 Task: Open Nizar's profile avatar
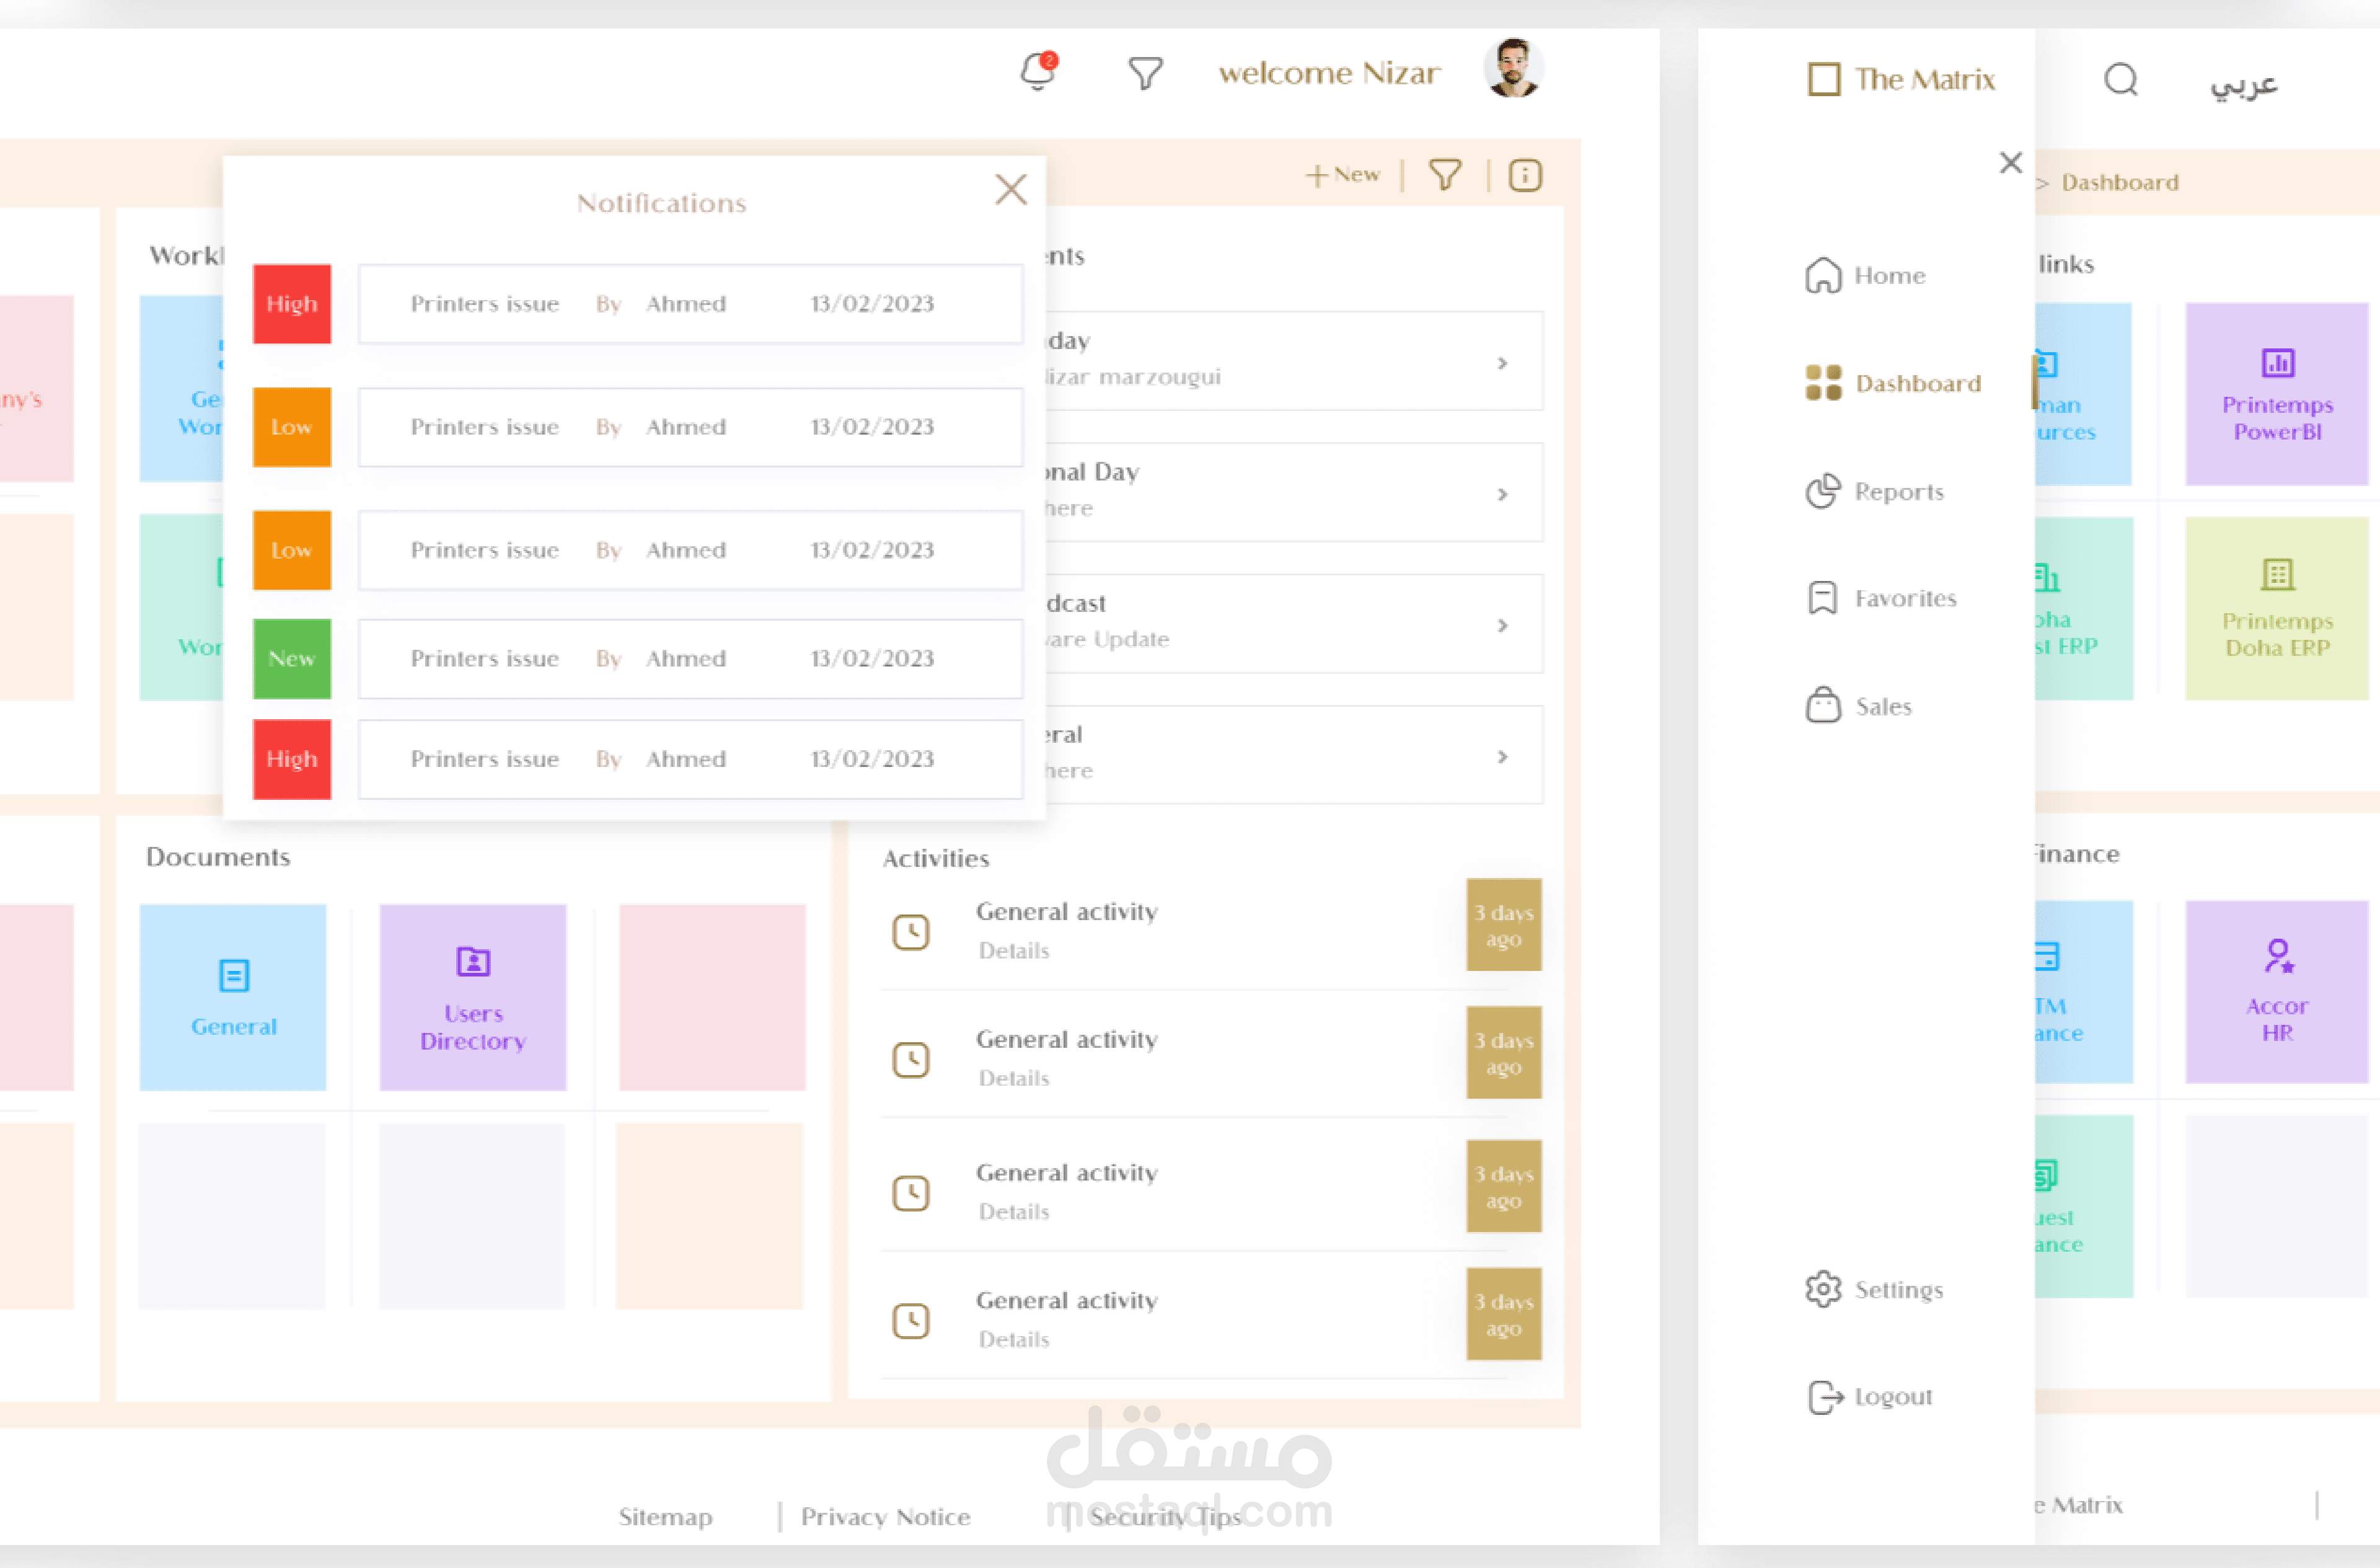tap(1513, 68)
